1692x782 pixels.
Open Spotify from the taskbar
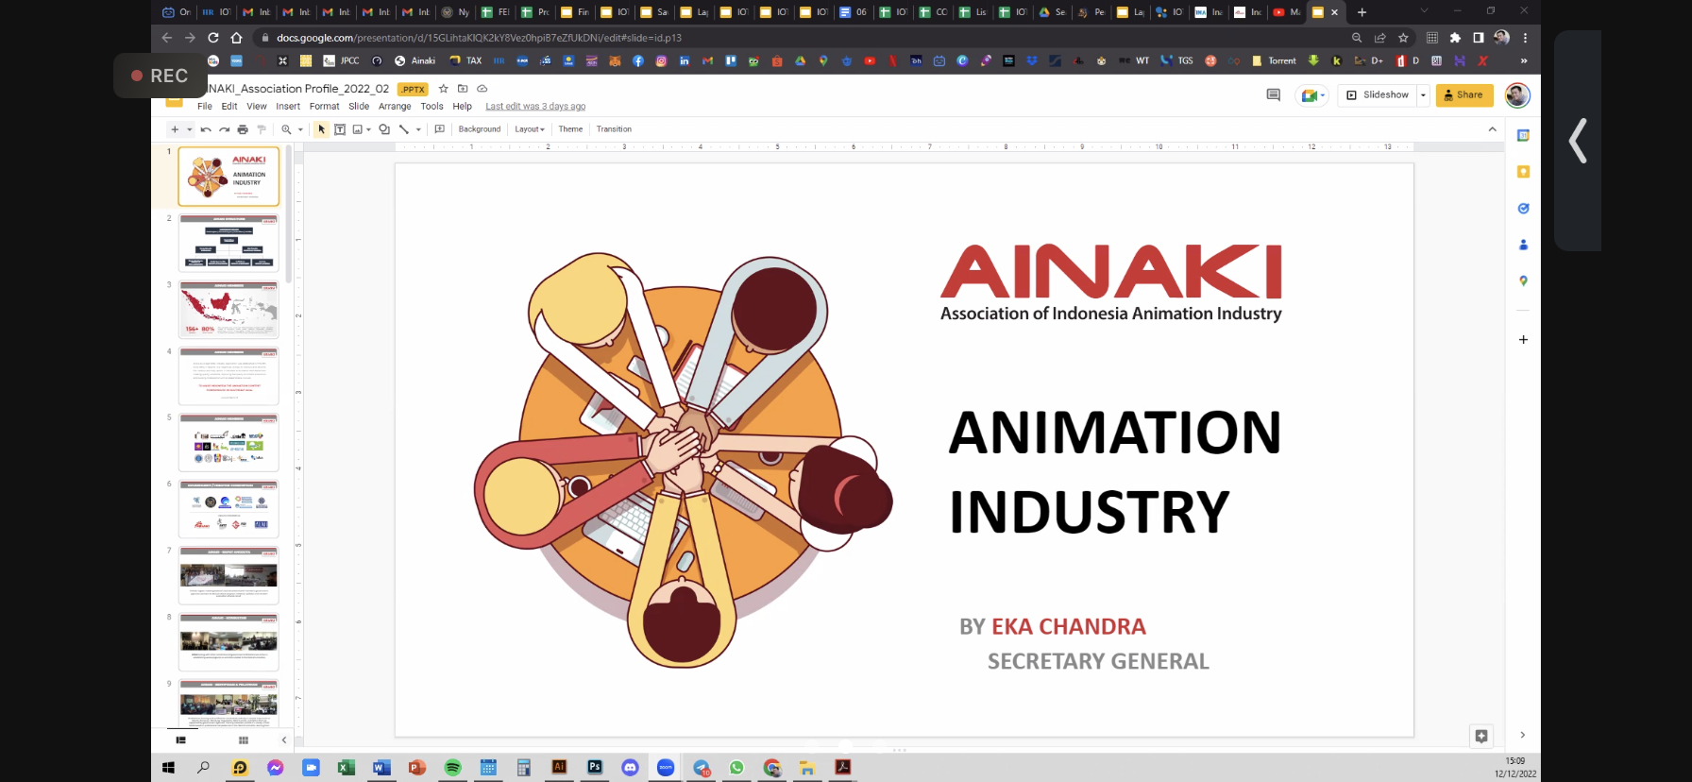point(452,768)
